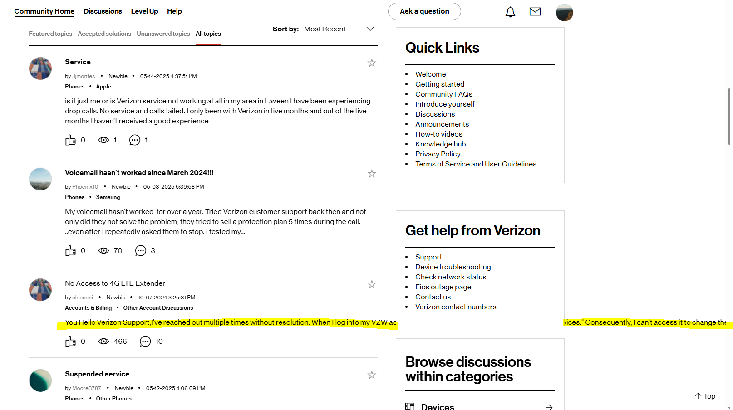Jump back to Top of page
Viewport: 733px width, 410px height.
[x=705, y=396]
